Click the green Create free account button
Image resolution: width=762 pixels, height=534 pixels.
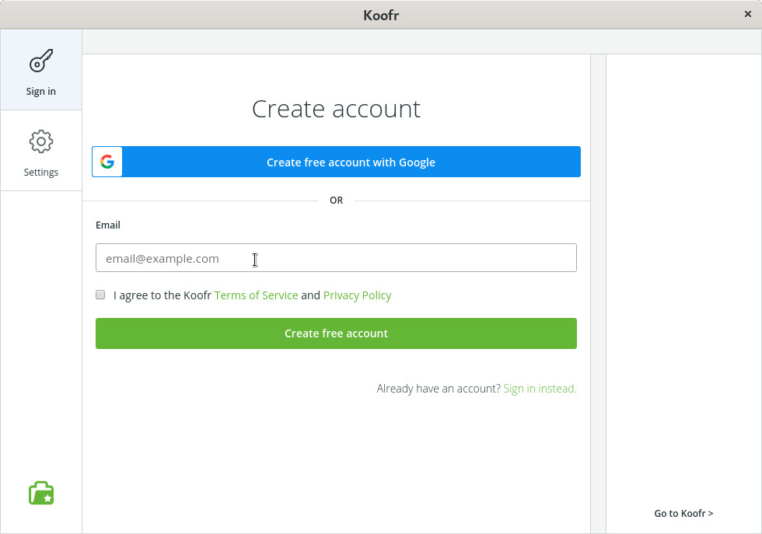[x=336, y=333]
